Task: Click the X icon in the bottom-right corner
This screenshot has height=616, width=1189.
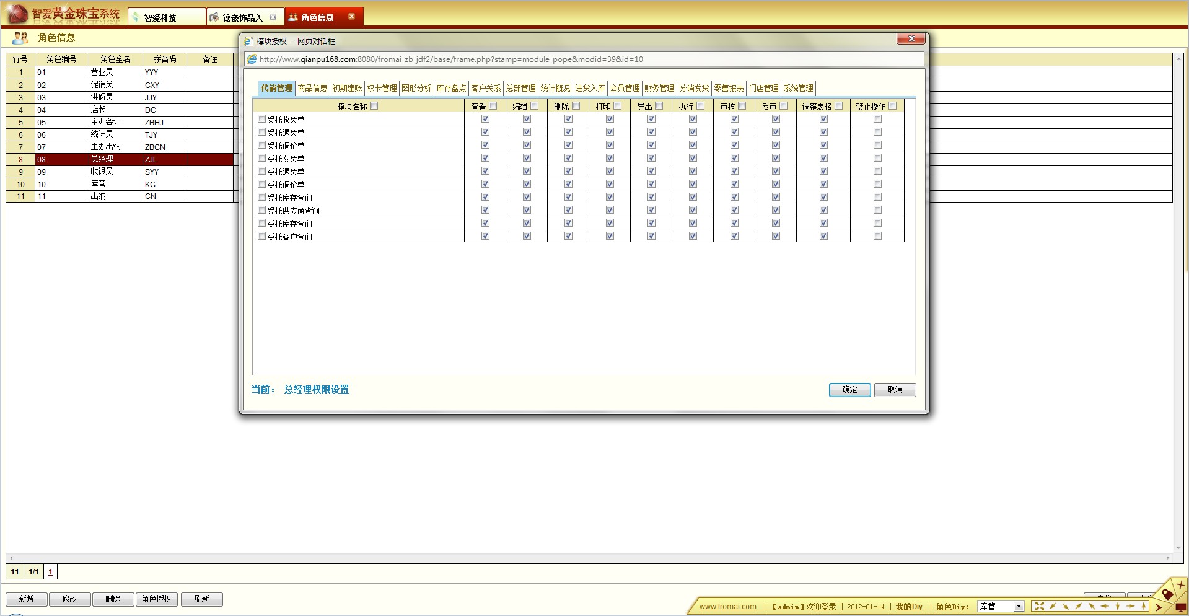Action: 1180,584
